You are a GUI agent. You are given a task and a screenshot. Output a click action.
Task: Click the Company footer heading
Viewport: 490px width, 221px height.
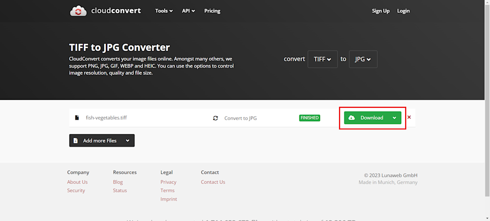point(78,172)
